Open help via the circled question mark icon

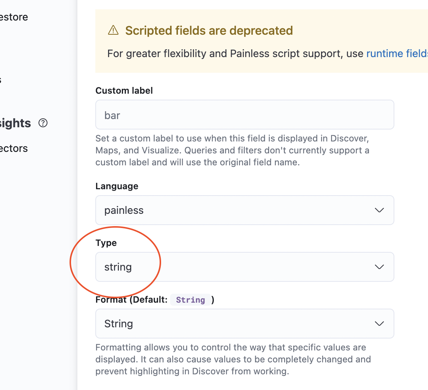pos(43,123)
